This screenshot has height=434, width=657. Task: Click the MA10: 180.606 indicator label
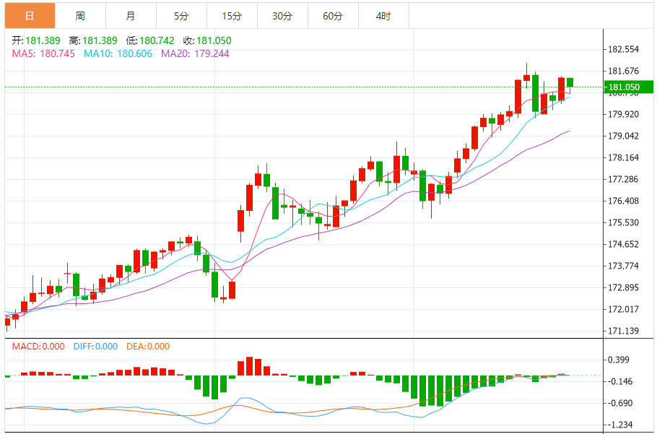pyautogui.click(x=118, y=53)
